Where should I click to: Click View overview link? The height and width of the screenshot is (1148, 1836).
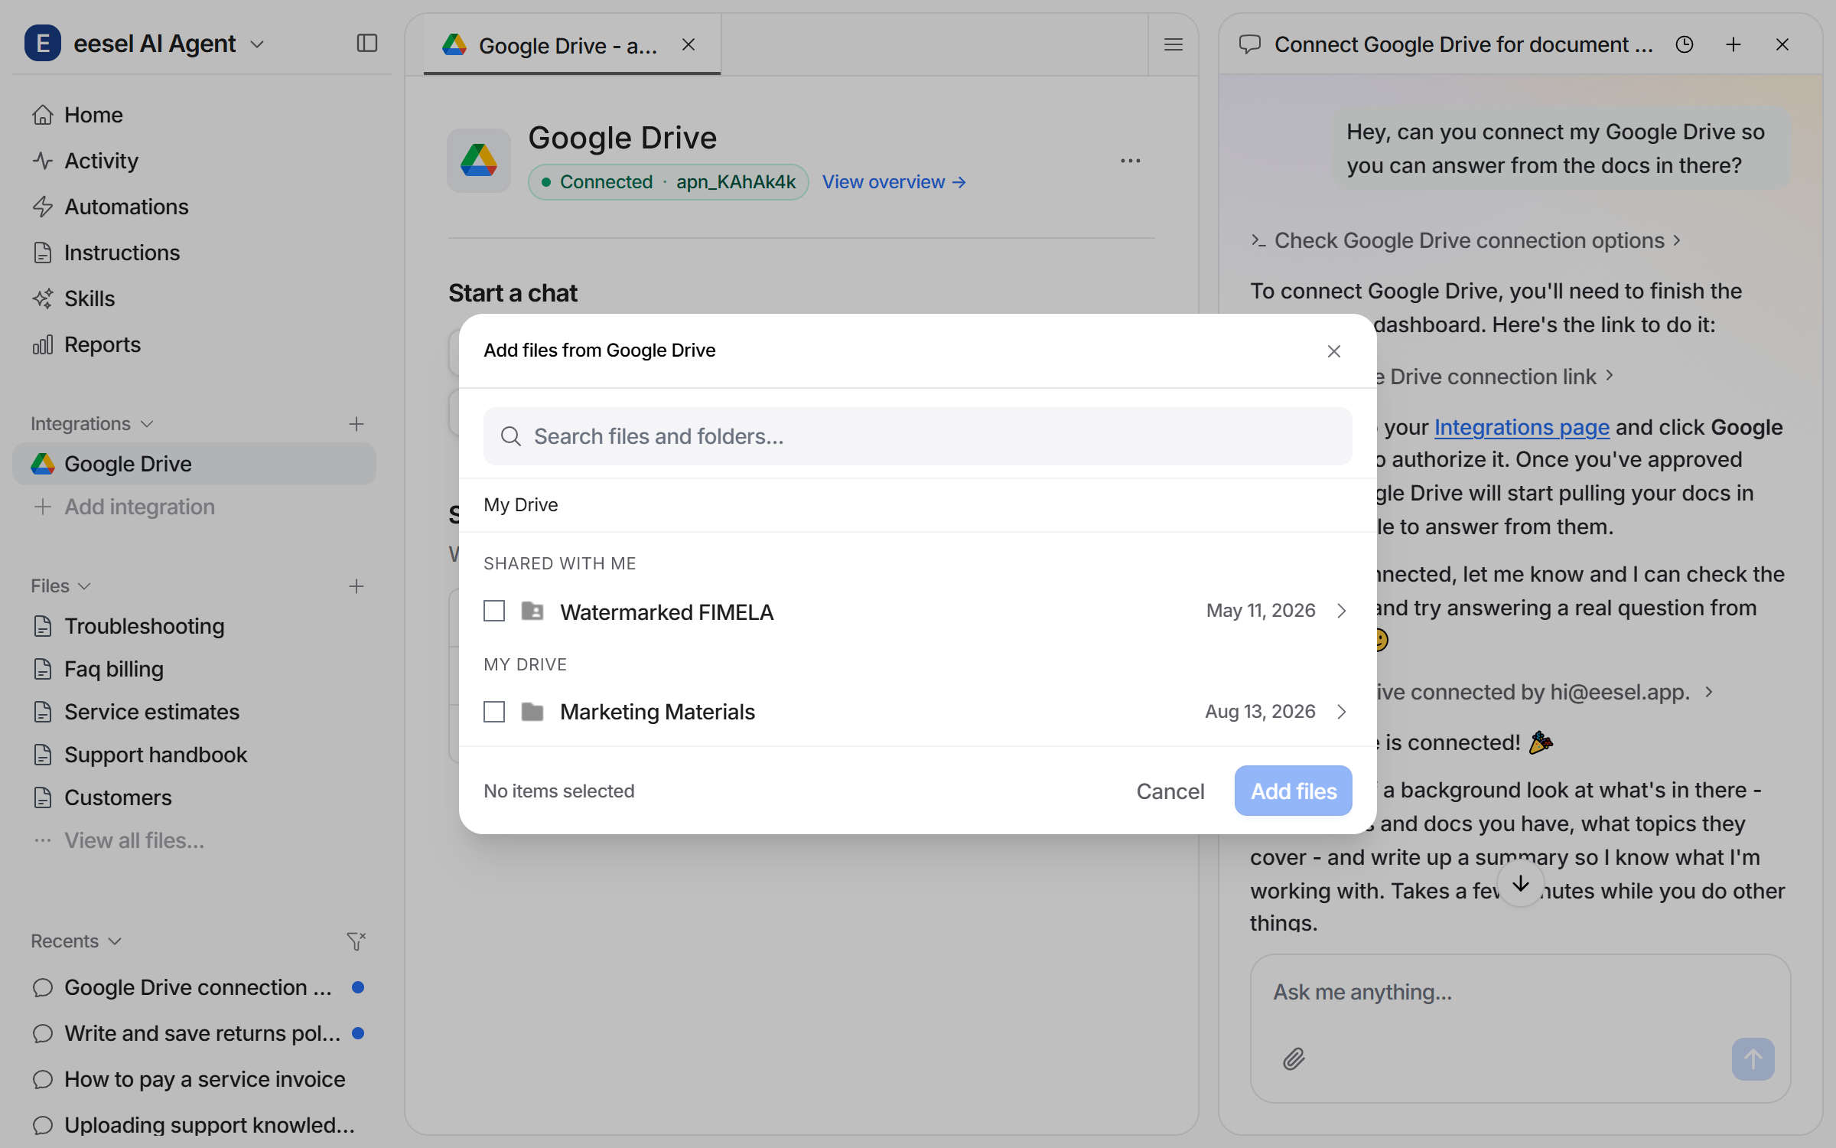(x=894, y=182)
